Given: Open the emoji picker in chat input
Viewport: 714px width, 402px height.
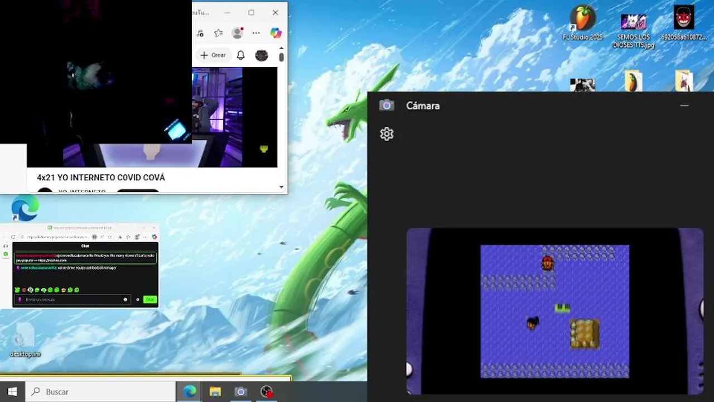Looking at the screenshot, I should click(x=125, y=299).
